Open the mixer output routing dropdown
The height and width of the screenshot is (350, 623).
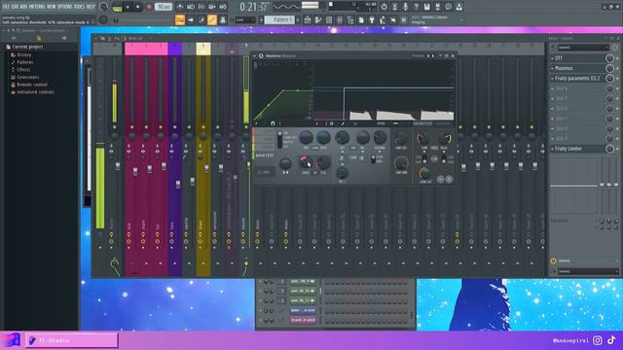(x=587, y=271)
